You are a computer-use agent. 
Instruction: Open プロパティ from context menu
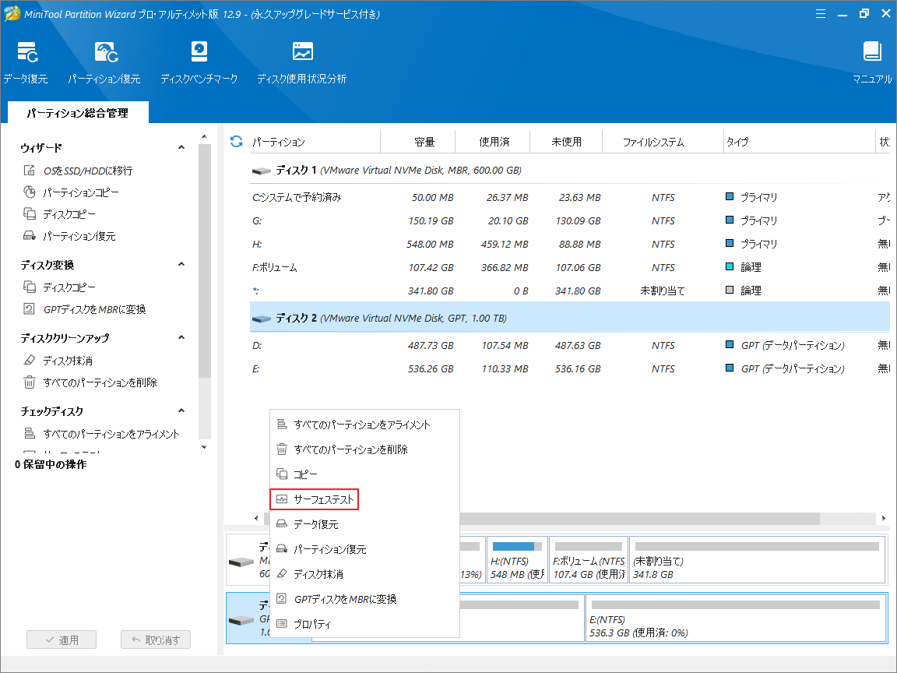(x=364, y=624)
